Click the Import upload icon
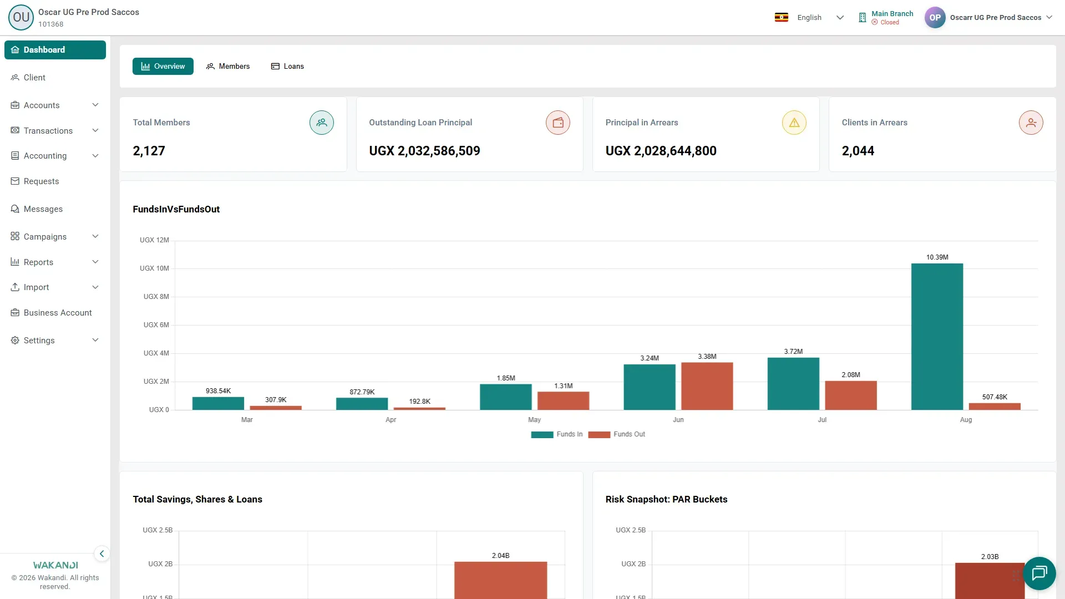Viewport: 1065px width, 599px height. click(15, 287)
